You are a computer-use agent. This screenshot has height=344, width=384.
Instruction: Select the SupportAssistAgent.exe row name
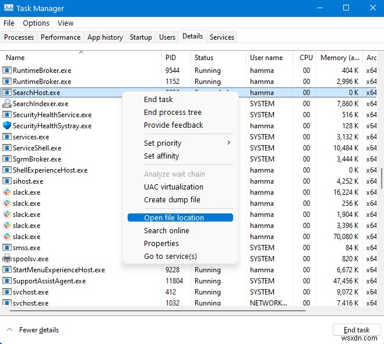coord(49,281)
